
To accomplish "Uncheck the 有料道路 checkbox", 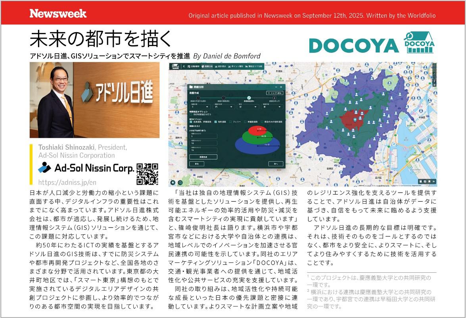I will point(216,122).
